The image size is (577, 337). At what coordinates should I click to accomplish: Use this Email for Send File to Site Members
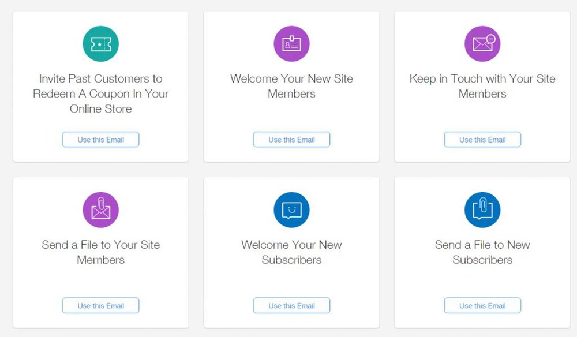coord(100,305)
